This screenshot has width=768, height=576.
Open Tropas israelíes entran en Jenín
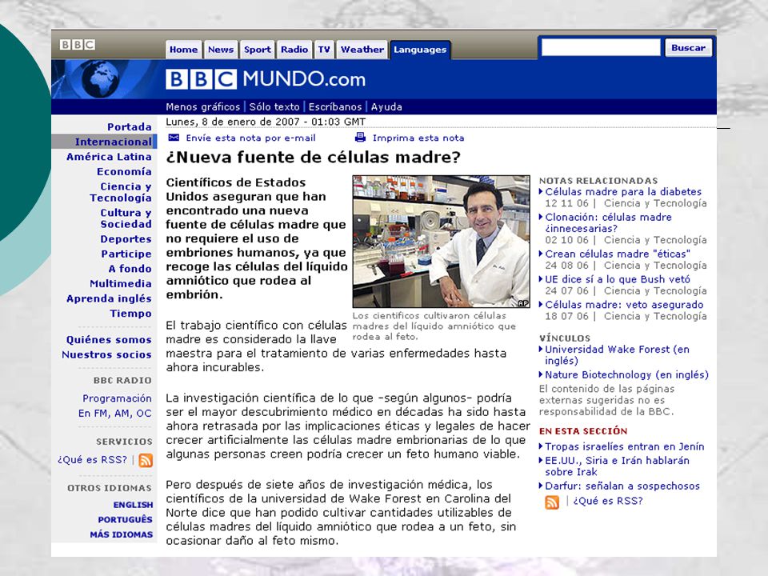point(625,446)
